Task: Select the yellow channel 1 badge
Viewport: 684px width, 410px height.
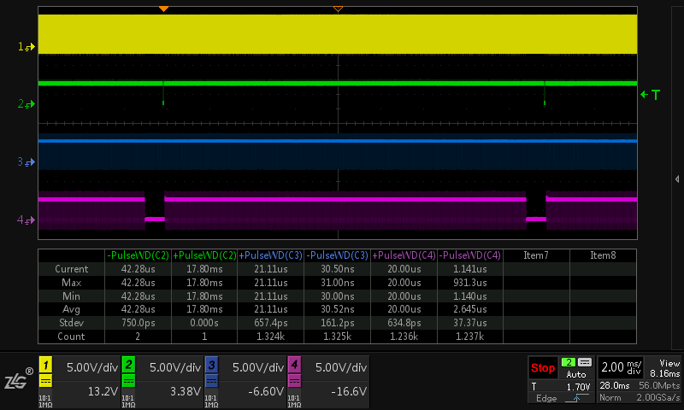Action: point(45,366)
